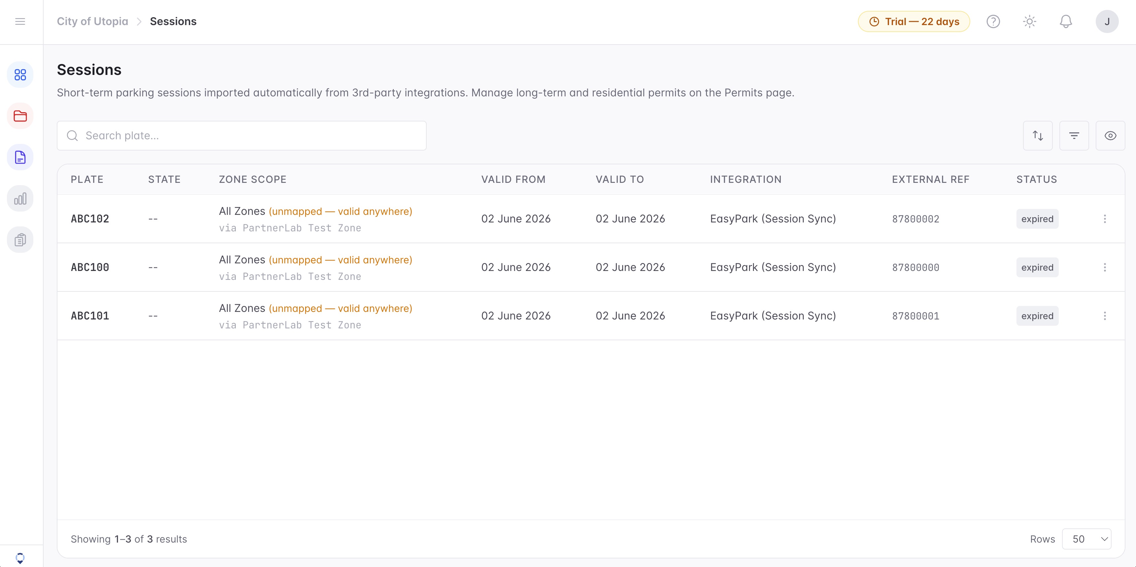Open the help question mark icon
The image size is (1136, 567).
pos(993,21)
